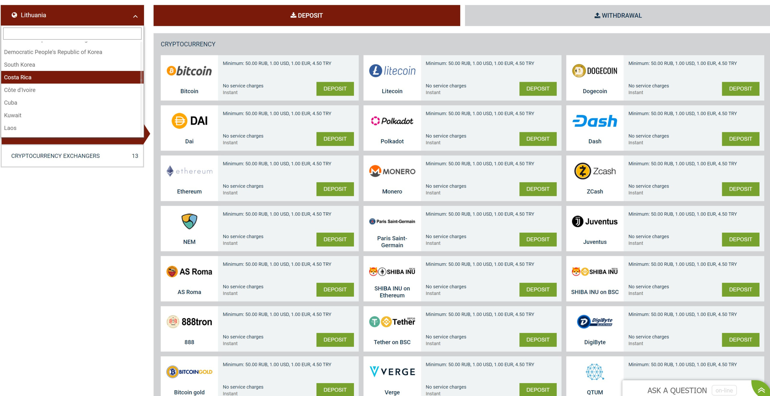Image resolution: width=770 pixels, height=396 pixels.
Task: Select the DigiByte logo
Action: pyautogui.click(x=595, y=322)
